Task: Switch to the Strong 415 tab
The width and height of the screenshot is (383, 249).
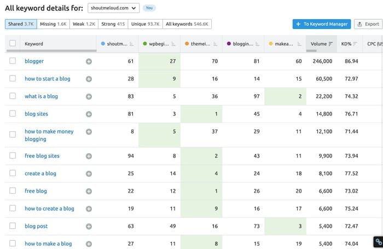Action: tap(113, 24)
